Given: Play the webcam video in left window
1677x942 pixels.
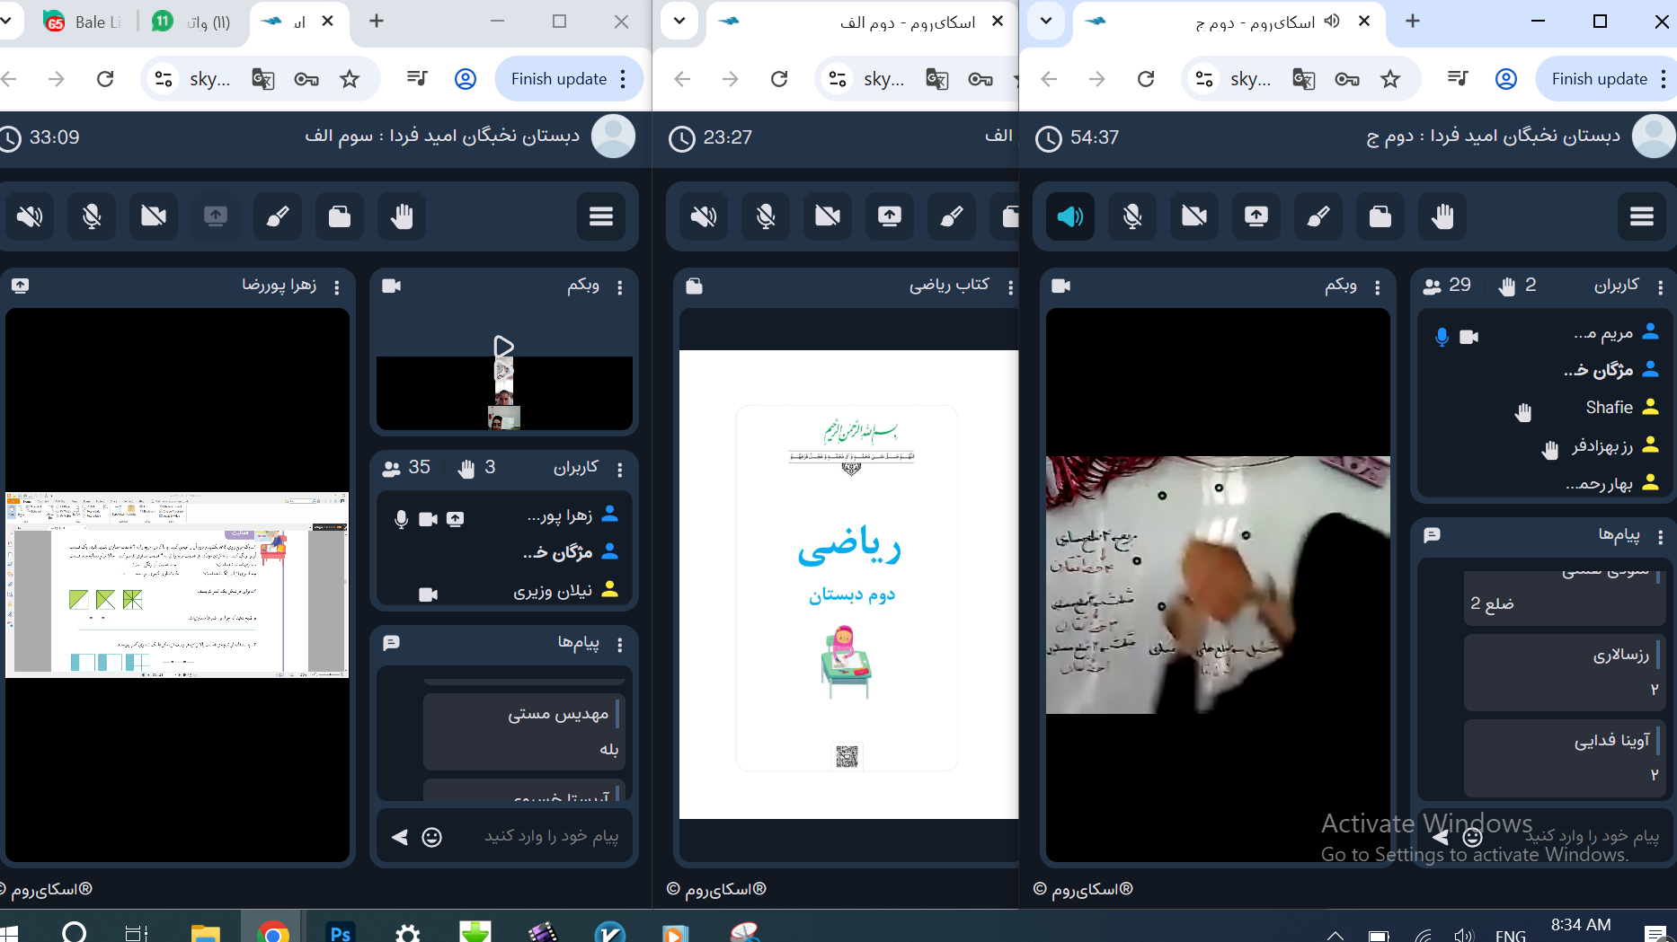Looking at the screenshot, I should (503, 347).
